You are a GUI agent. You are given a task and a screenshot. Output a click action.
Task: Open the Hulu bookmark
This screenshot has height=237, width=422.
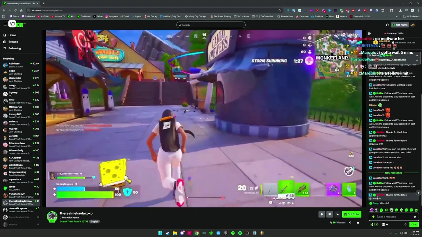[x=330, y=16]
